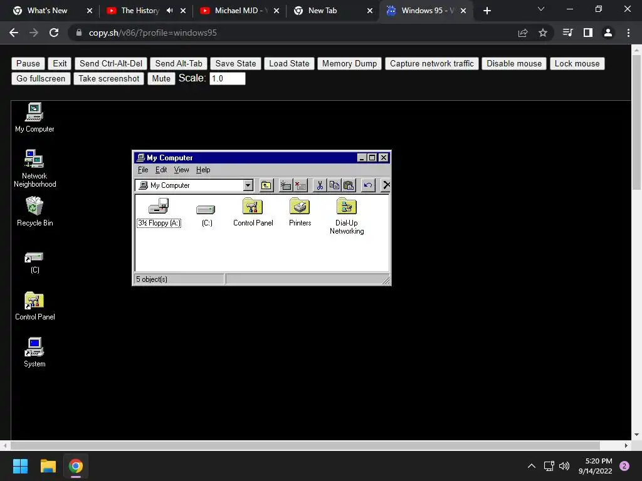Select Network Neighborhood desktop icon

click(x=35, y=168)
